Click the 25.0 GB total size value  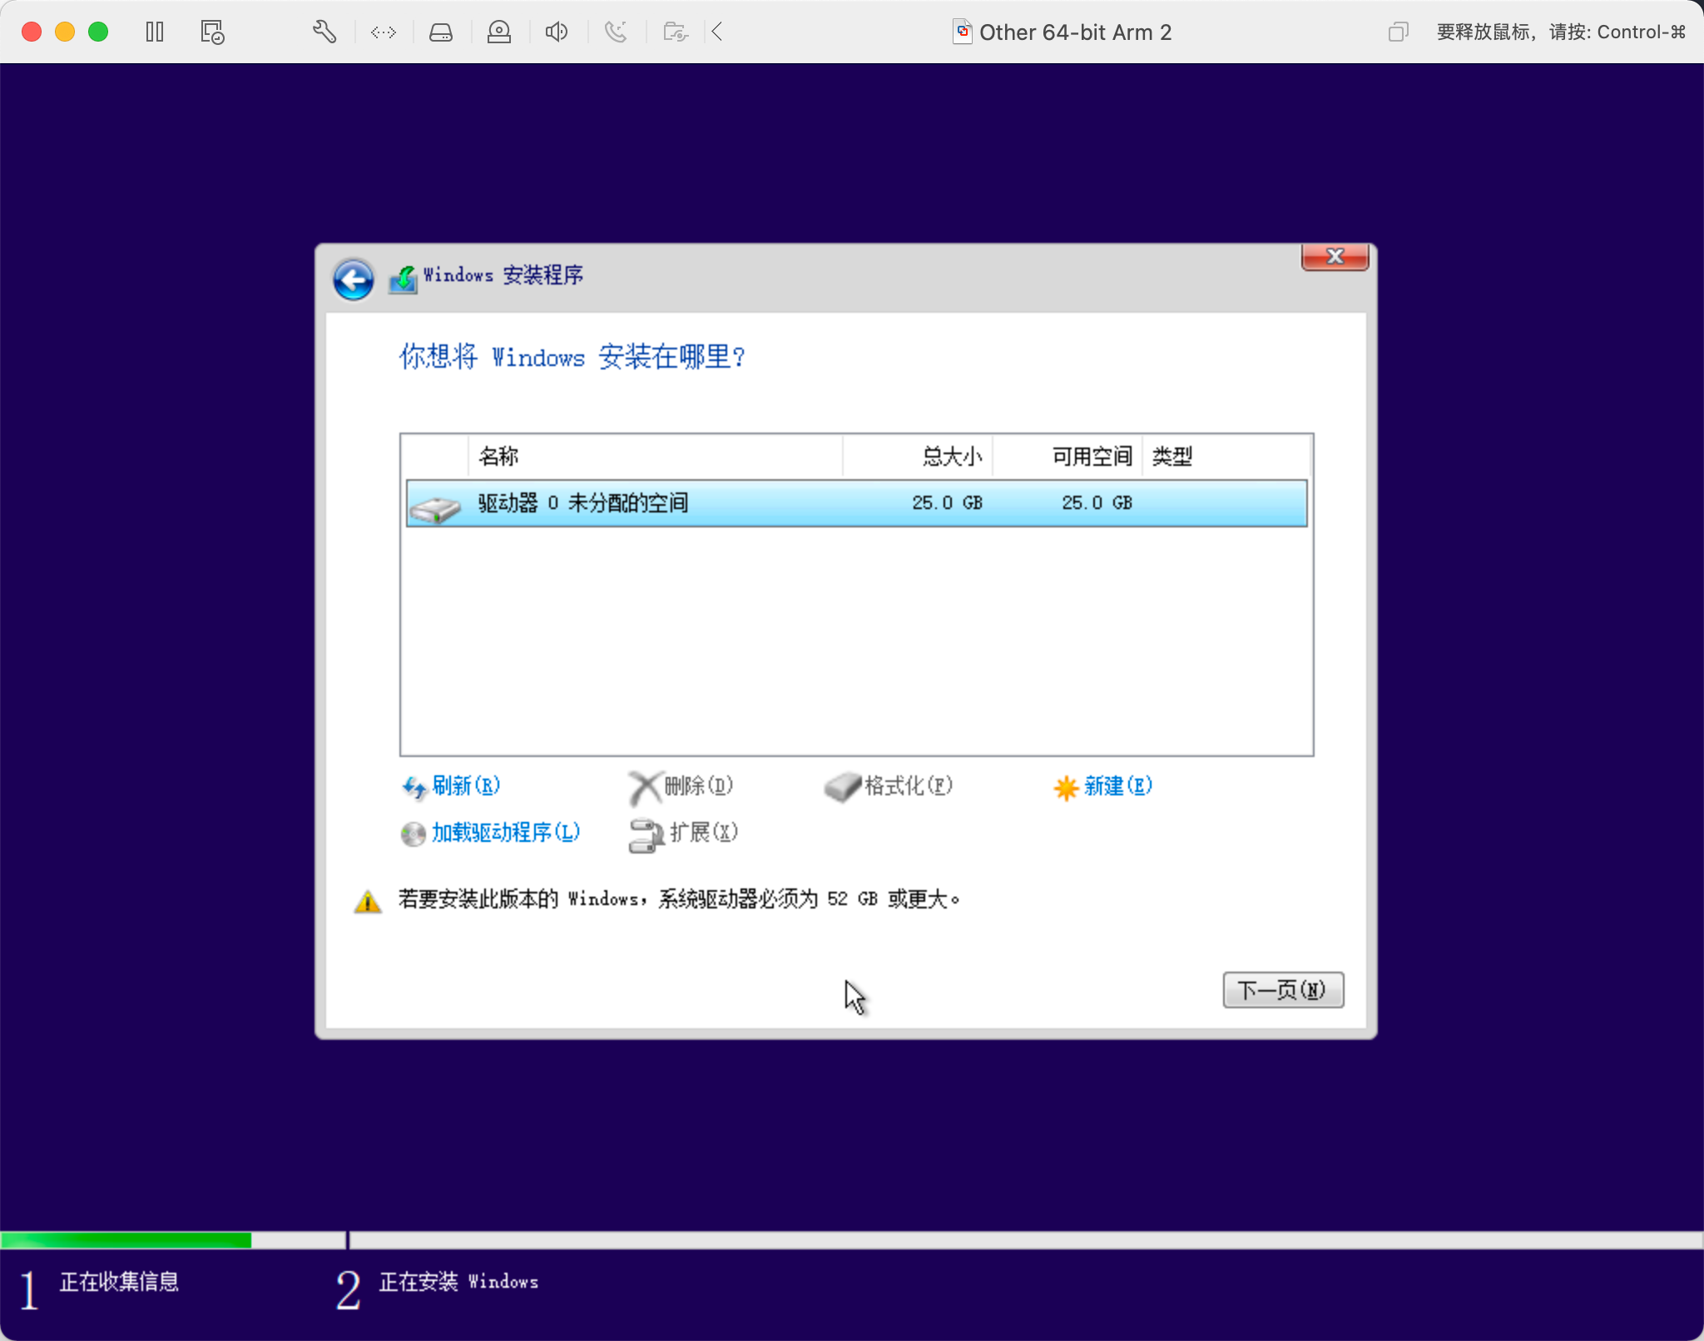click(x=947, y=503)
